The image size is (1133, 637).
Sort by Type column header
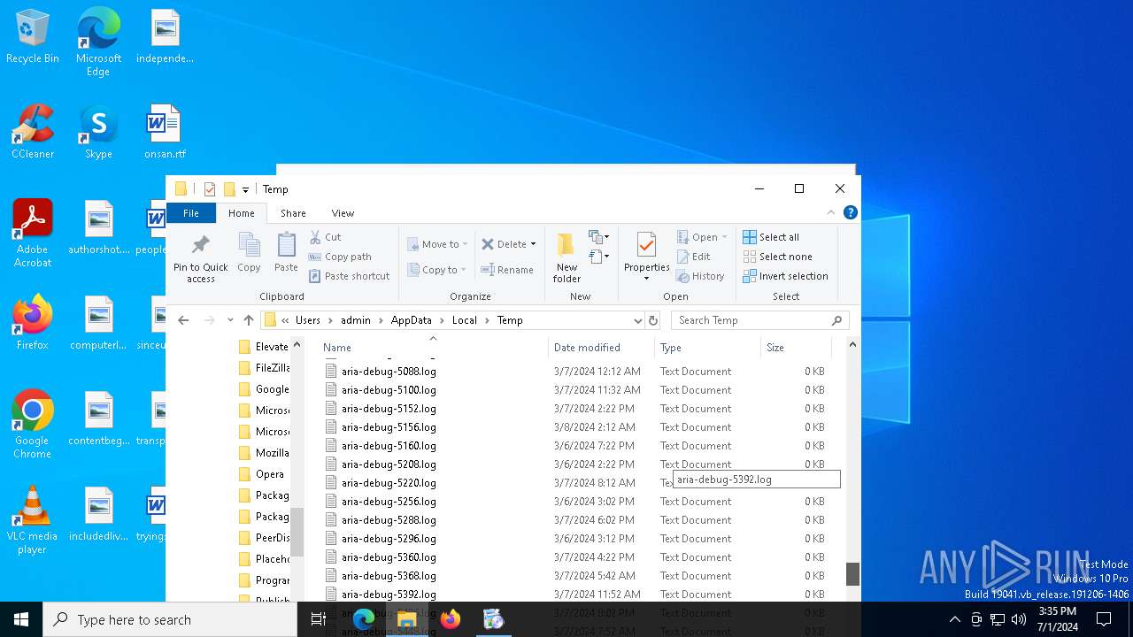pyautogui.click(x=707, y=348)
